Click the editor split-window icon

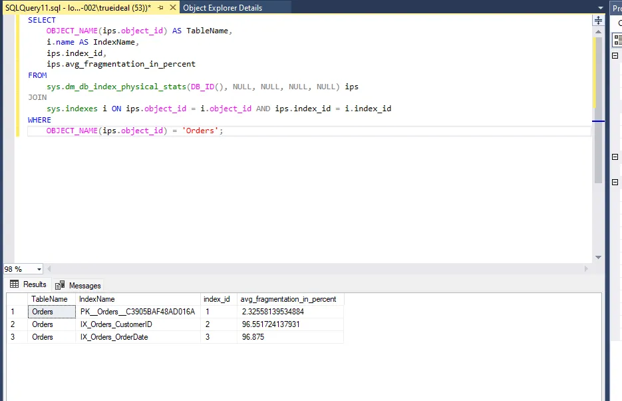pos(598,21)
